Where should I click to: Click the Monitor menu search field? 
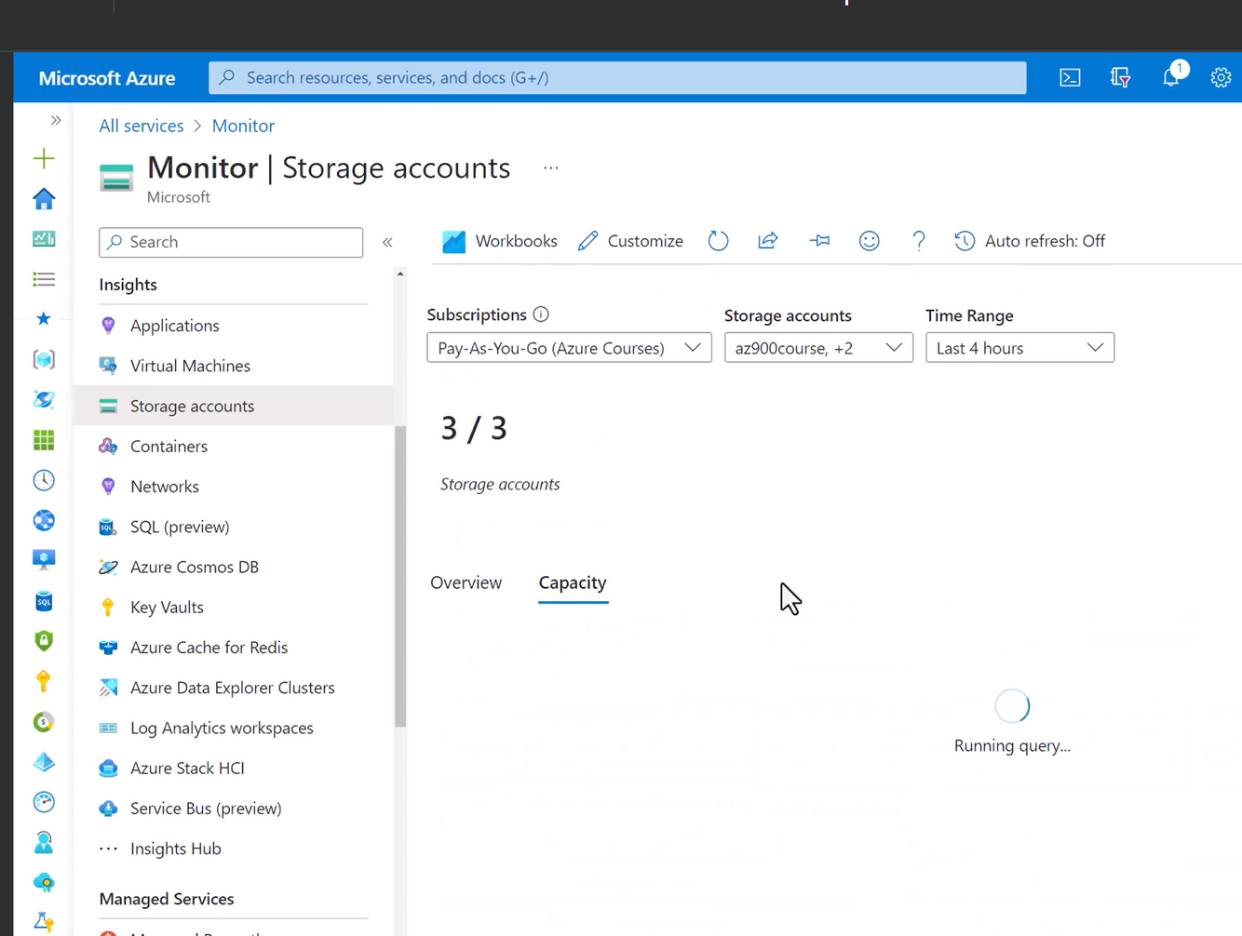(x=231, y=242)
